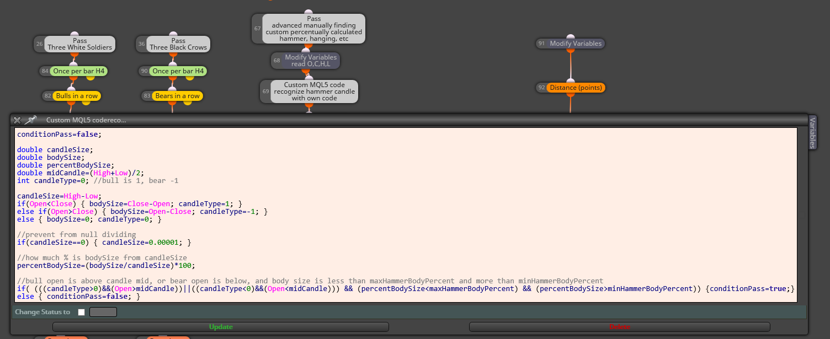Image resolution: width=830 pixels, height=339 pixels.
Task: Close the Custom MQL5 code panel
Action: tap(17, 120)
